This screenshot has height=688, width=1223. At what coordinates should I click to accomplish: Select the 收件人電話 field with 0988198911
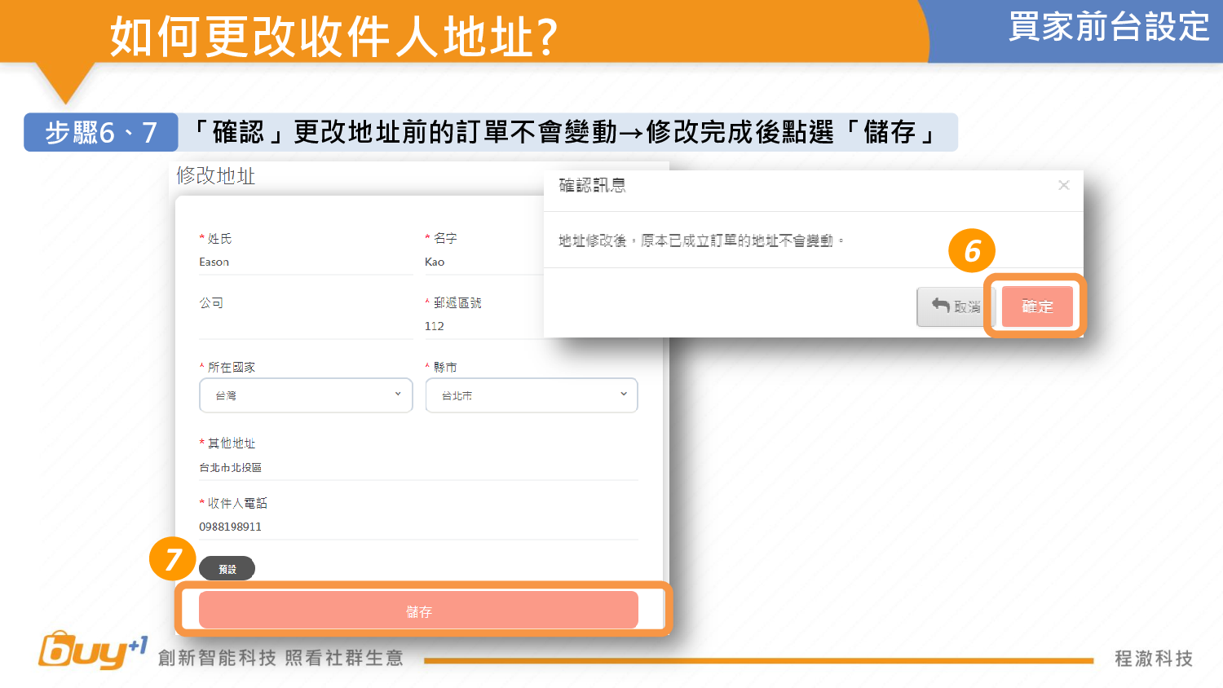point(418,527)
